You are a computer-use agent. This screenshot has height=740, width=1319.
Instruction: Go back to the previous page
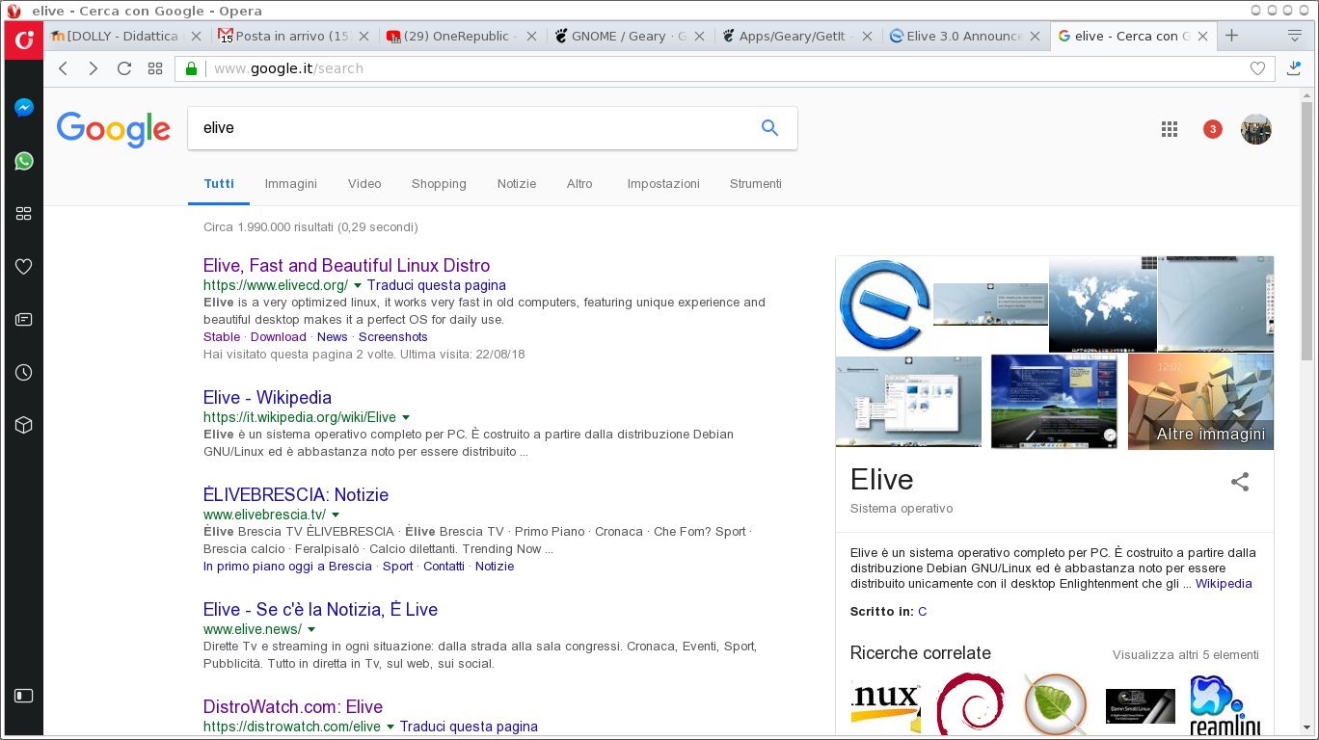63,68
